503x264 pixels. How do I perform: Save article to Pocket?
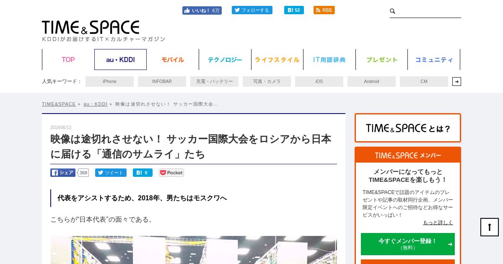(x=171, y=173)
